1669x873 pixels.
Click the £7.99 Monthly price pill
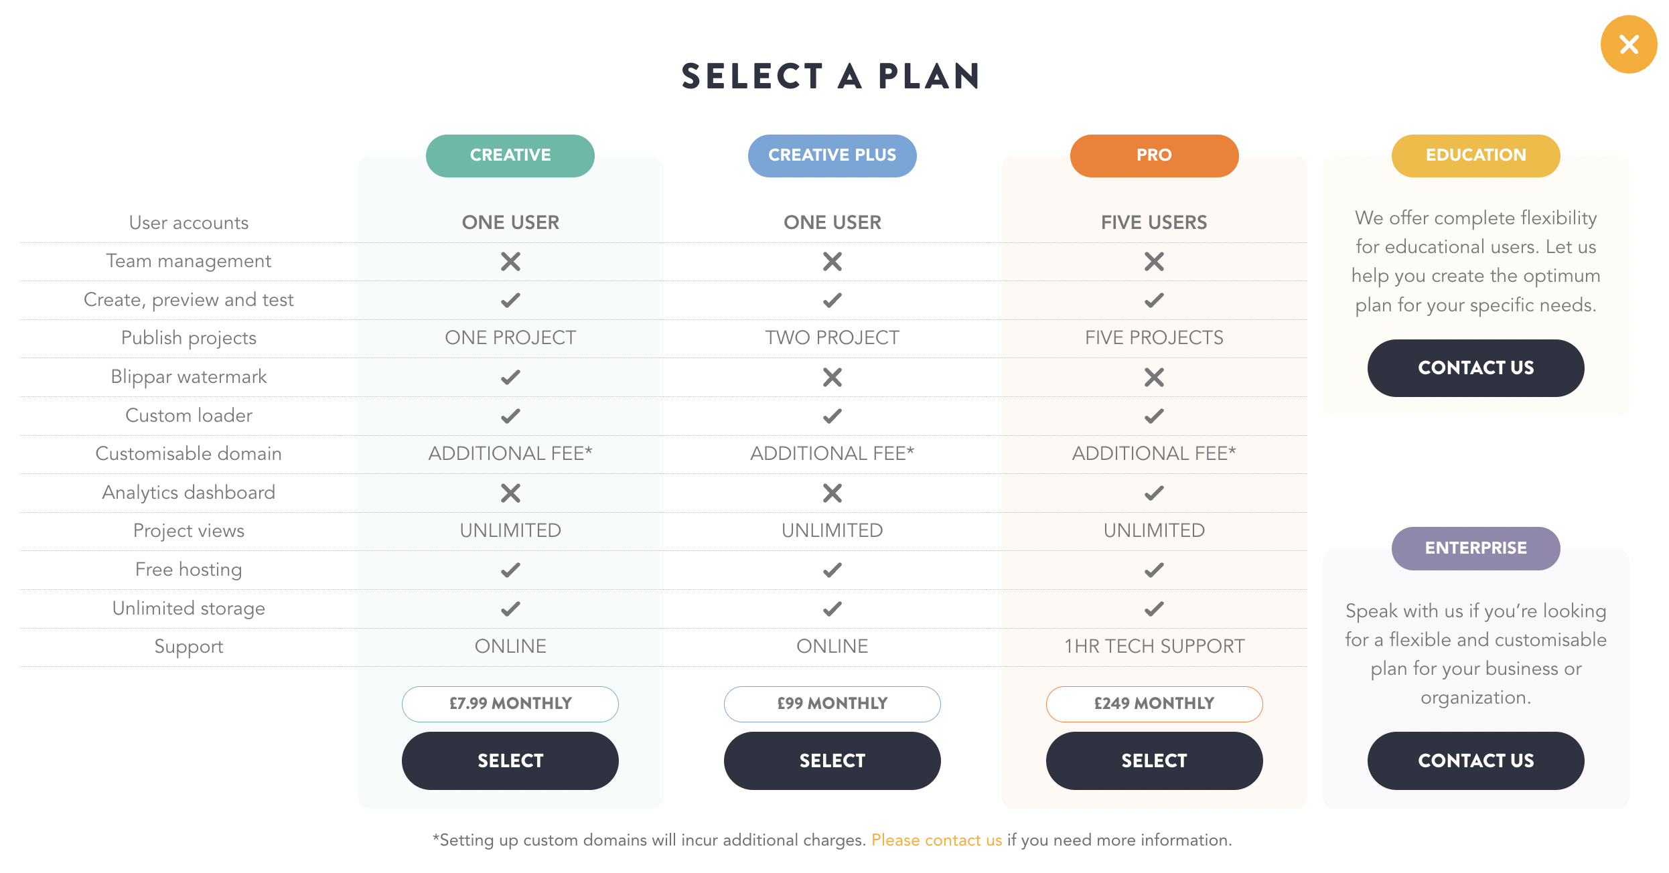[x=510, y=704]
